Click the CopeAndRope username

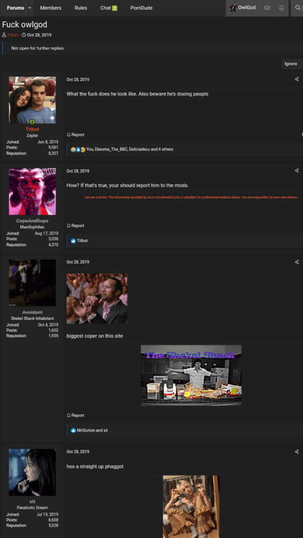[x=32, y=221]
